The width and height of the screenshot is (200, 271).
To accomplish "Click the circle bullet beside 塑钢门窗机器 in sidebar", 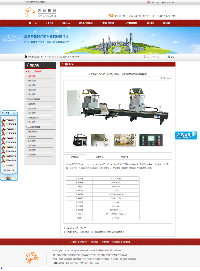I will click(26, 99).
